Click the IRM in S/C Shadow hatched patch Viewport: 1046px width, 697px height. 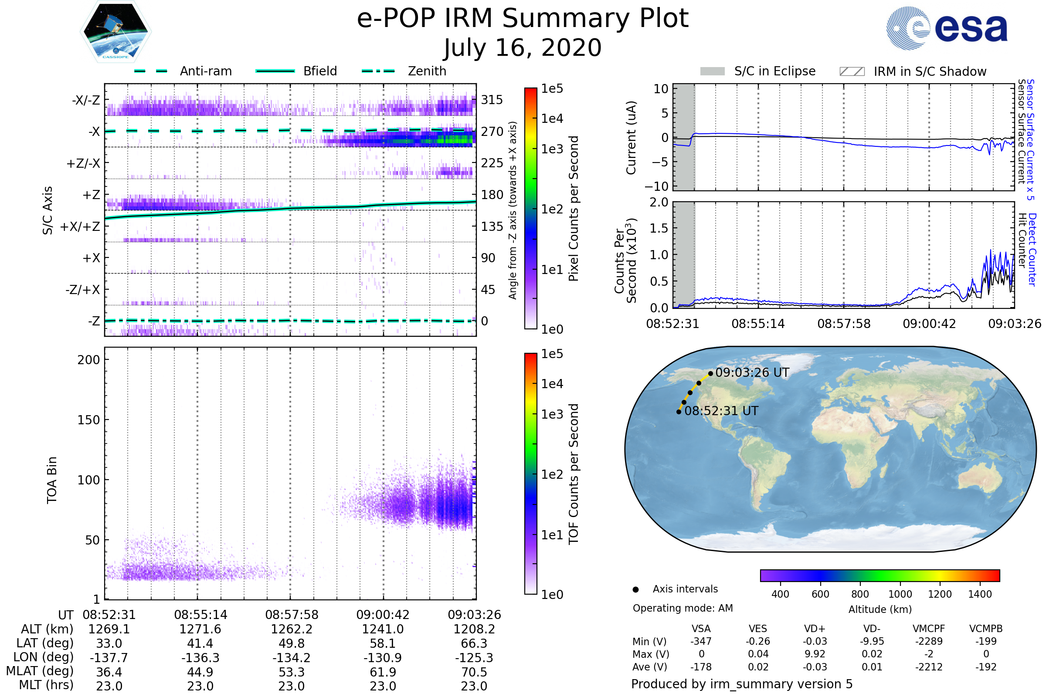tap(852, 71)
